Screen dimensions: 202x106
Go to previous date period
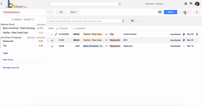pos(12,20)
